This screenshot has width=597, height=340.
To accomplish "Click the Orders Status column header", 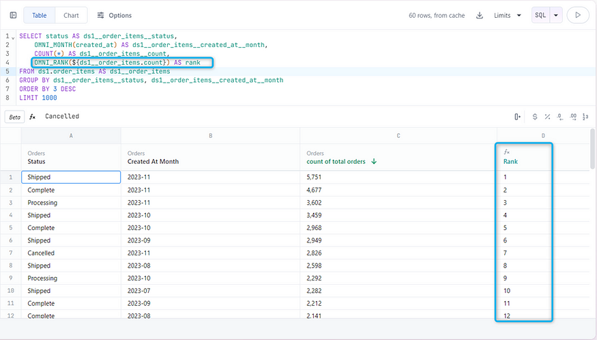I will 71,158.
